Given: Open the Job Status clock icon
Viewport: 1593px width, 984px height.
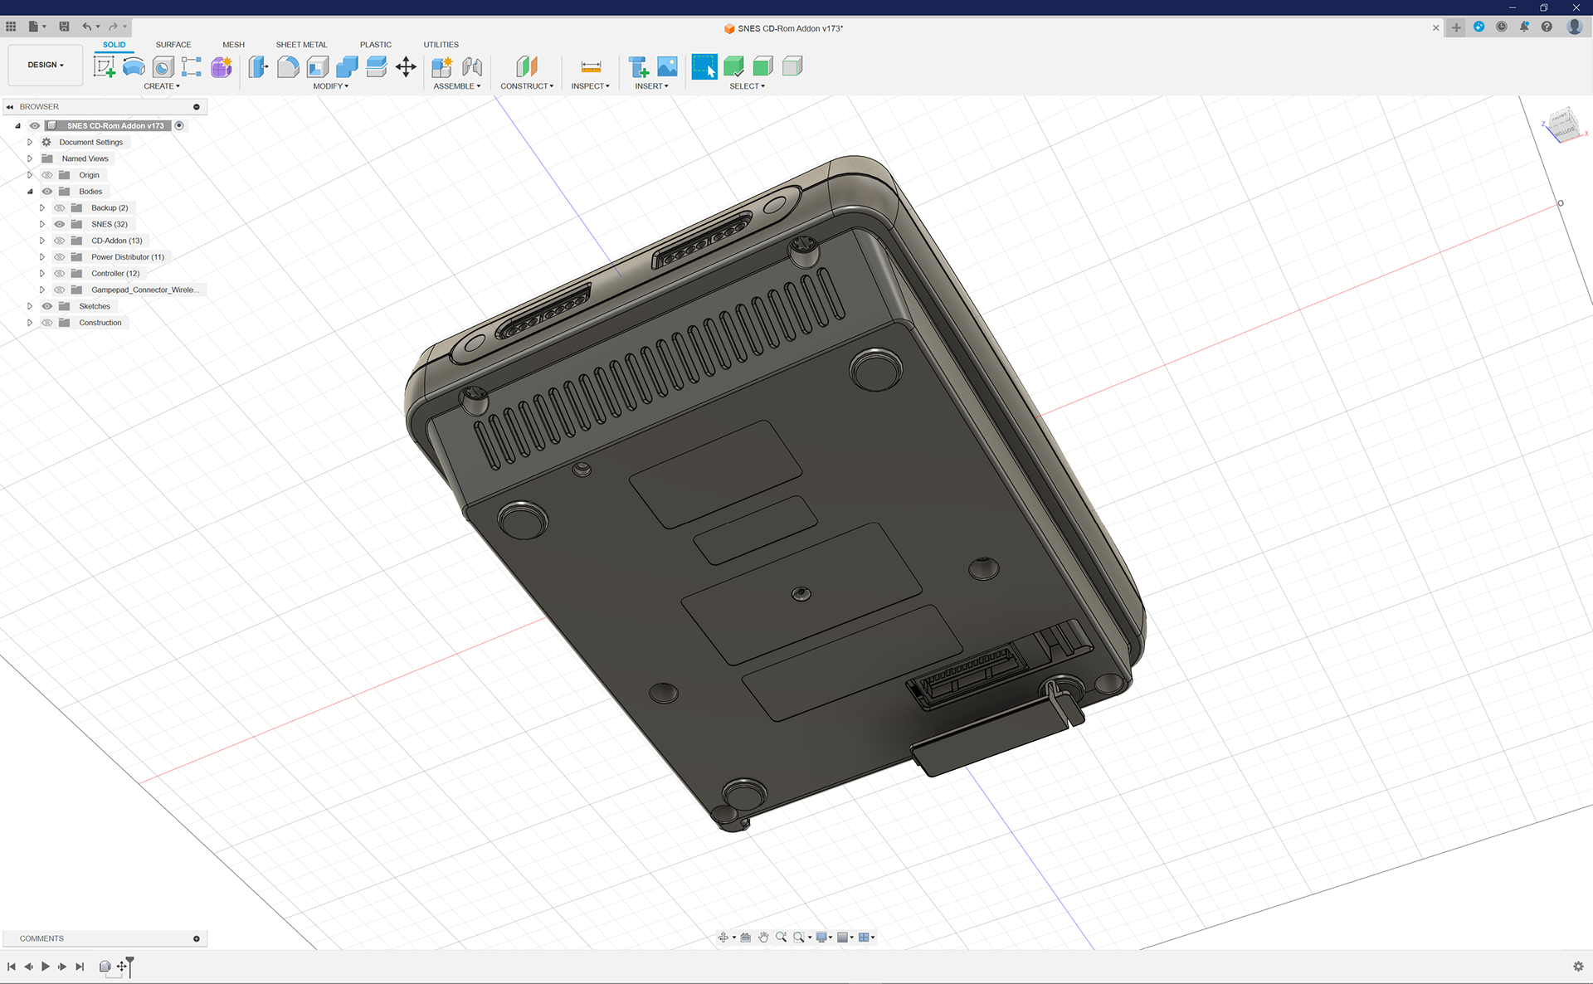Looking at the screenshot, I should click(x=1502, y=27).
